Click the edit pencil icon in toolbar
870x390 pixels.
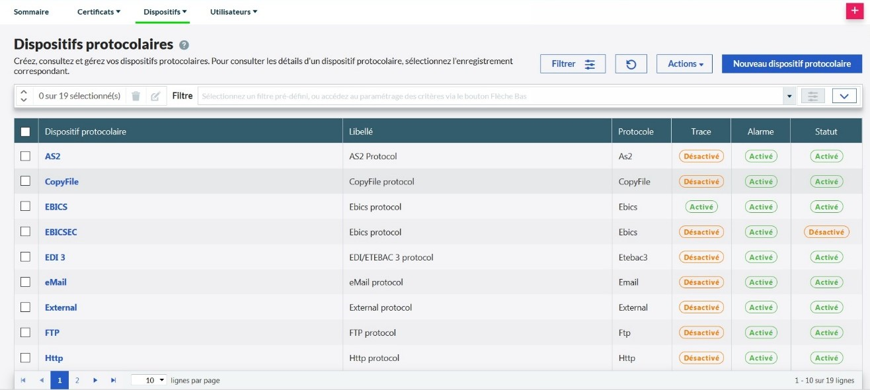pyautogui.click(x=155, y=96)
